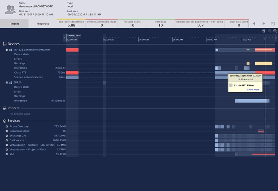Image resolution: width=278 pixels, height=191 pixels.
Task: Click the red SAP activity bar
Action: [x=263, y=154]
